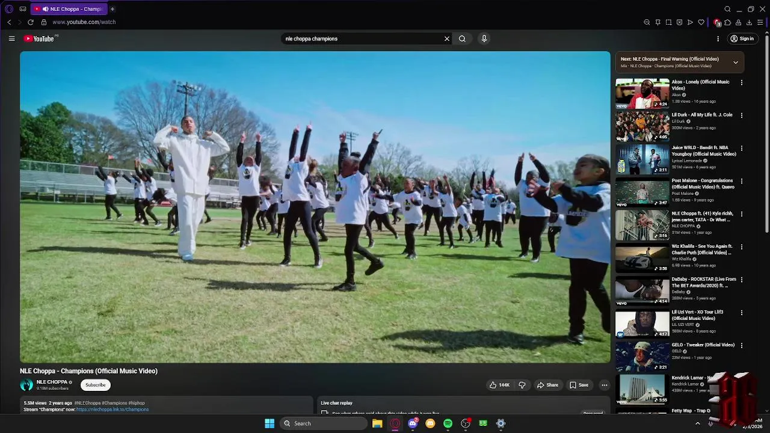This screenshot has width=770, height=433.
Task: Open options menu for Lil Uzi Vert - XO Tour Llif3
Action: pyautogui.click(x=741, y=313)
